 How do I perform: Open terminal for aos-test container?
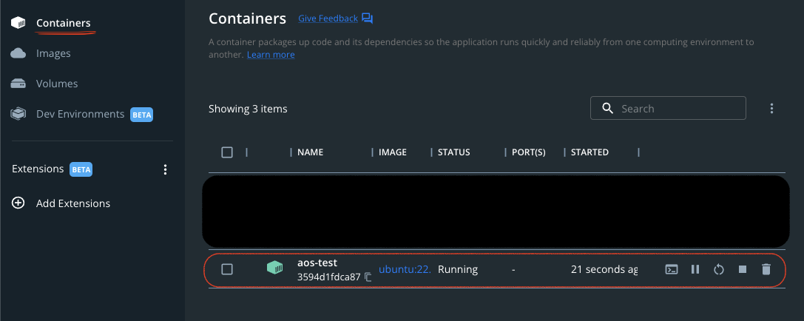pos(671,269)
